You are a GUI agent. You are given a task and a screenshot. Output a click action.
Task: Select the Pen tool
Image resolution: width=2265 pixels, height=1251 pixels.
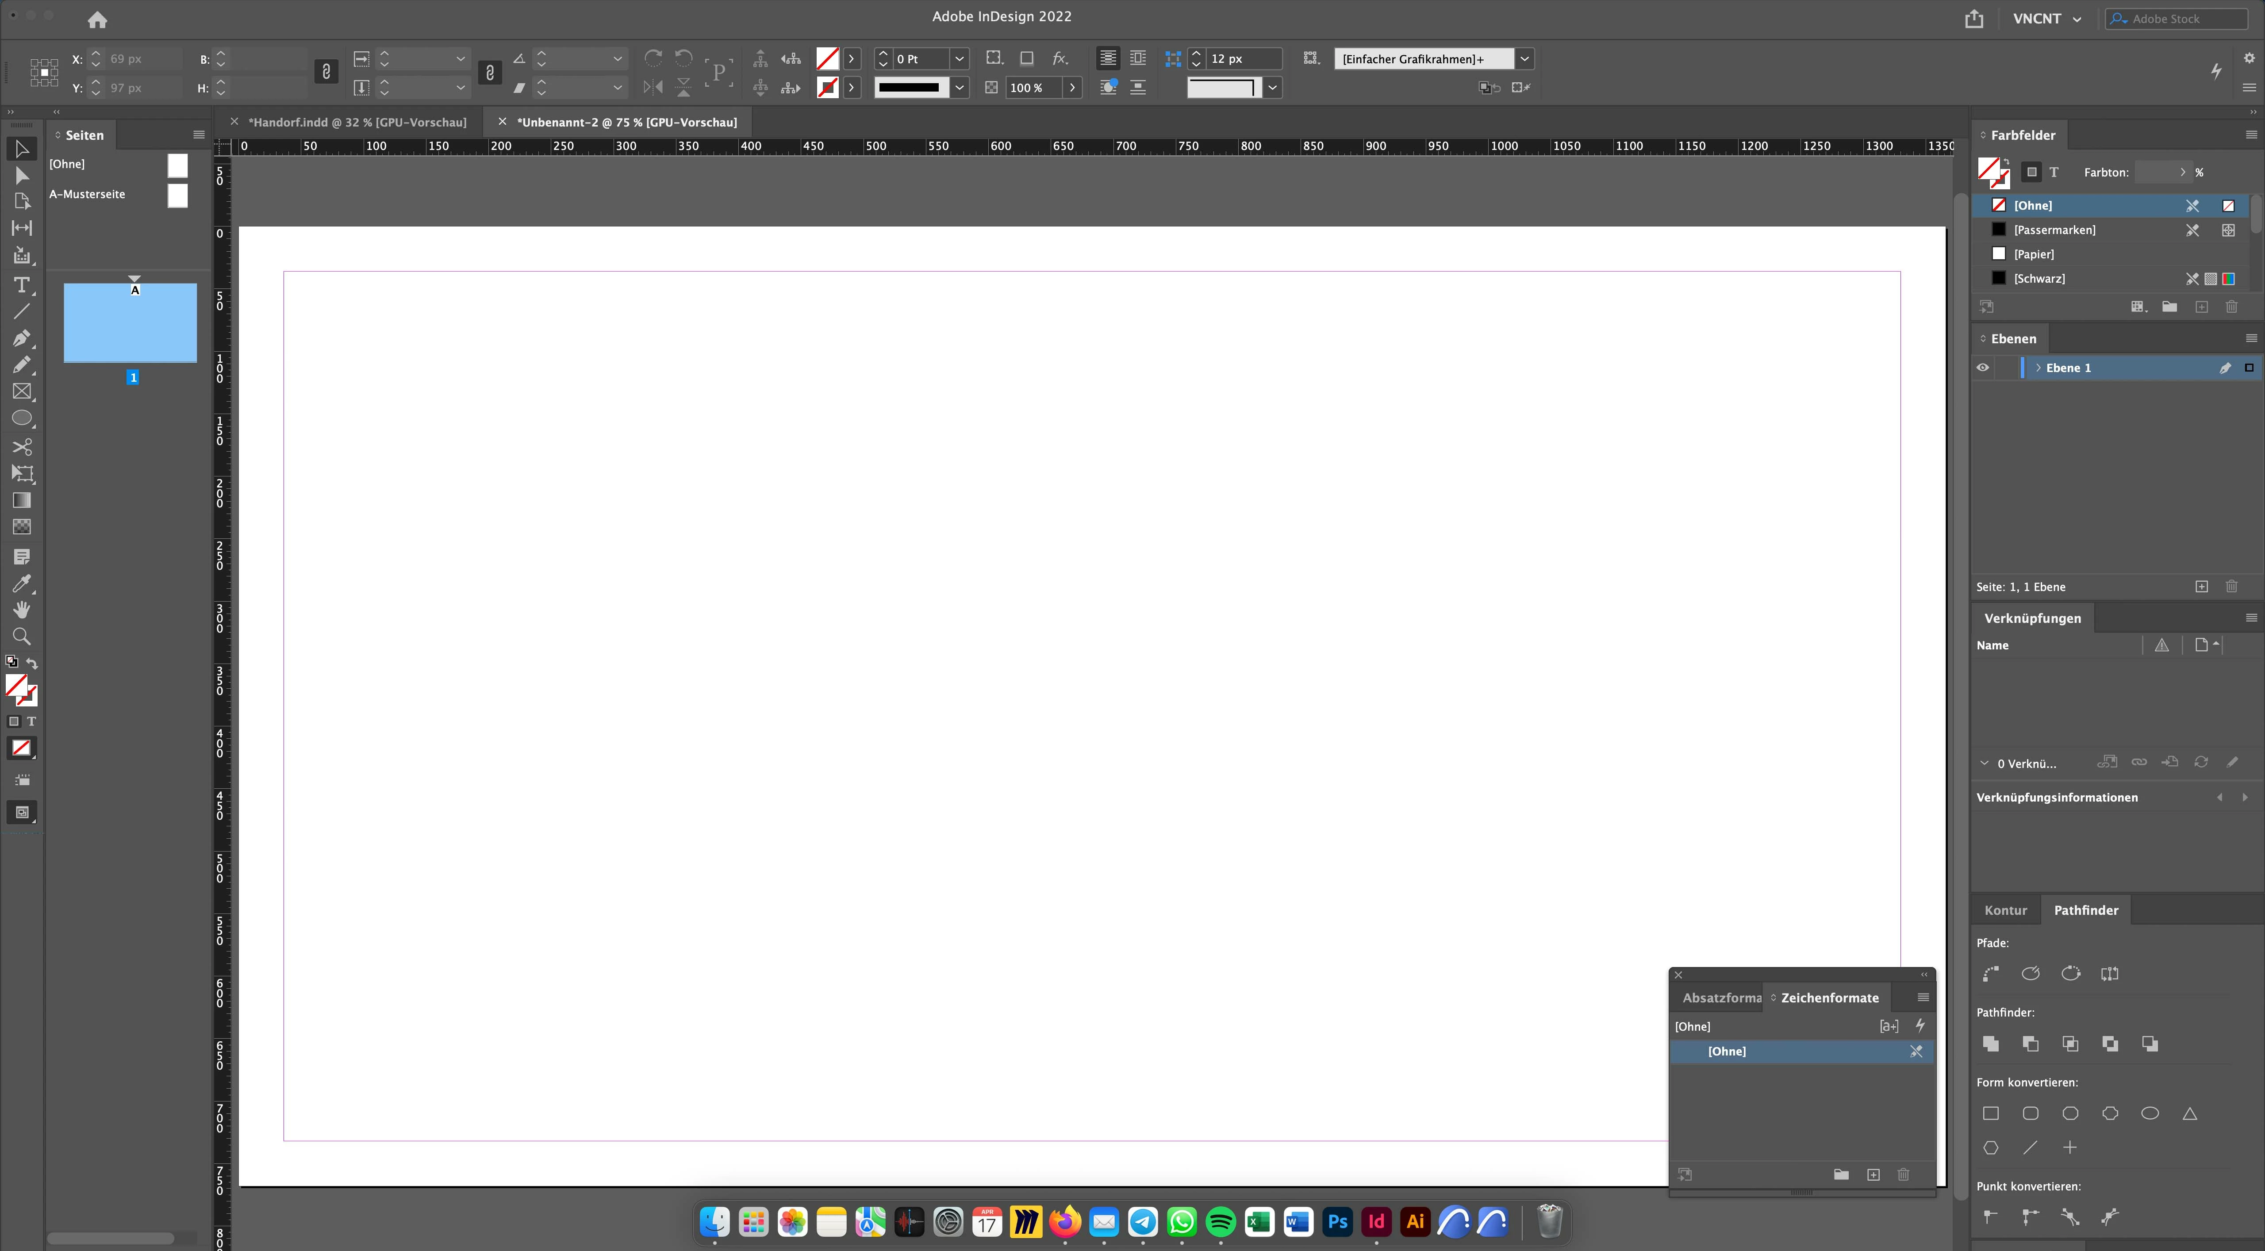tap(22, 338)
